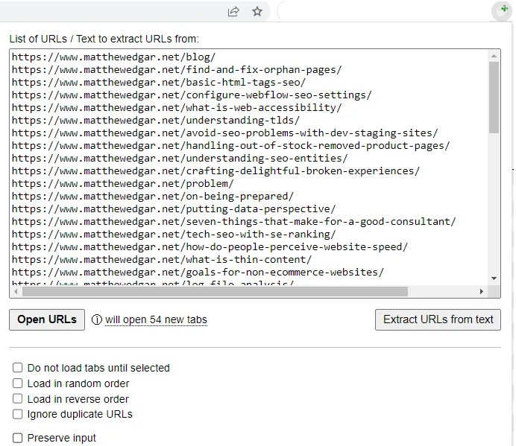This screenshot has height=446, width=516.
Task: Enable Do not load tabs until selected
Action: 17,368
